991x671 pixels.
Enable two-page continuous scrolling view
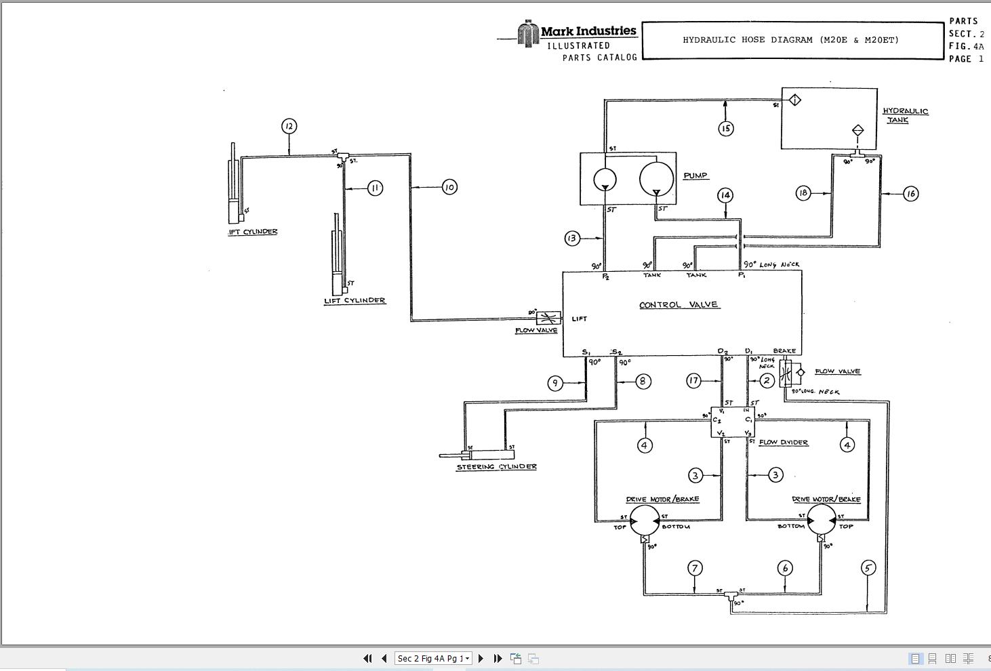pos(968,658)
